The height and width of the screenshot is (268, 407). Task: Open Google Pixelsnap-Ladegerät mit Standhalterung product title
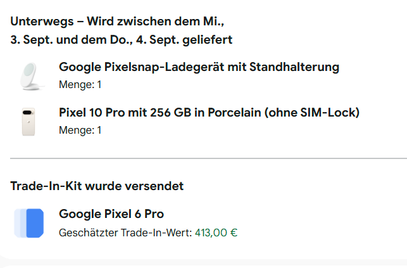pyautogui.click(x=199, y=67)
